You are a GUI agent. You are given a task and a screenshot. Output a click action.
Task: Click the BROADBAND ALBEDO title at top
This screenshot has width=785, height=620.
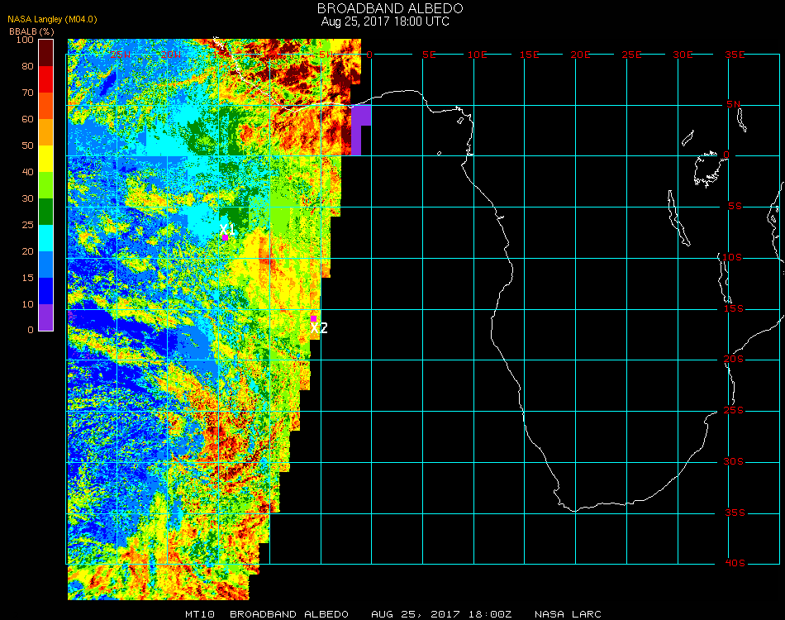pyautogui.click(x=385, y=8)
